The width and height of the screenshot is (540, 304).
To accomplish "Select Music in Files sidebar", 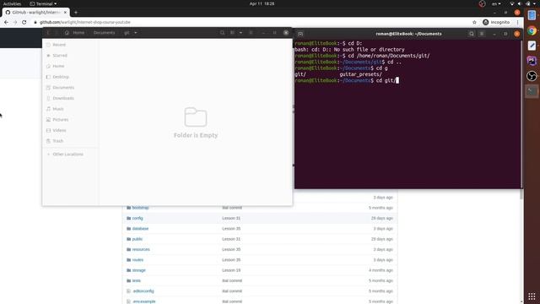I will (x=70, y=109).
